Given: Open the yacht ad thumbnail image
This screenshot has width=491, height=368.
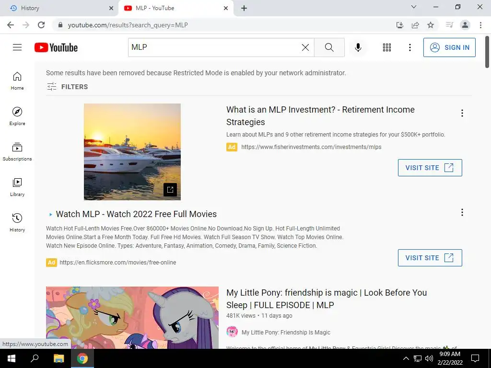Looking at the screenshot, I should click(x=132, y=152).
